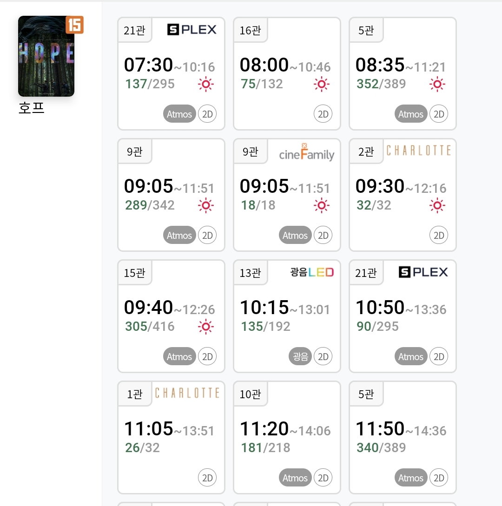Select the 10:50 showtime in 21관
Screen dimensions: 502x506
click(403, 316)
